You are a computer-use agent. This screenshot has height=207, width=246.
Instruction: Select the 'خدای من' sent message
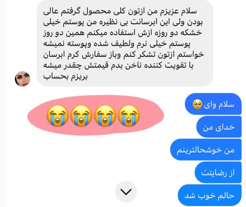[x=219, y=127]
